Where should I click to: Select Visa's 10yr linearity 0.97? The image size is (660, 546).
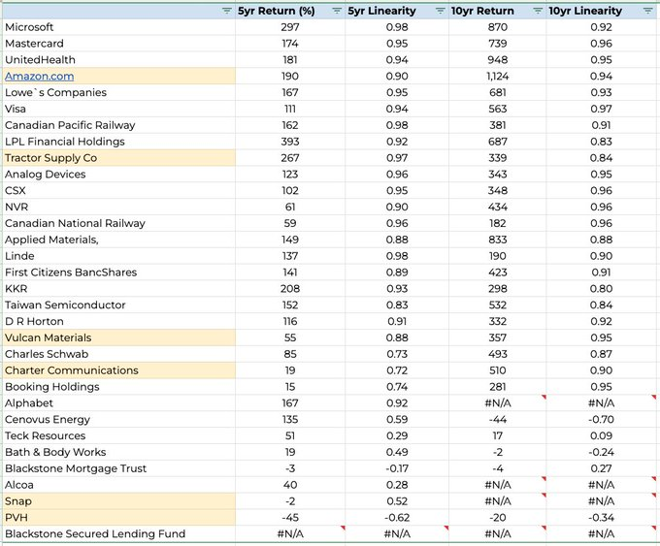(601, 109)
